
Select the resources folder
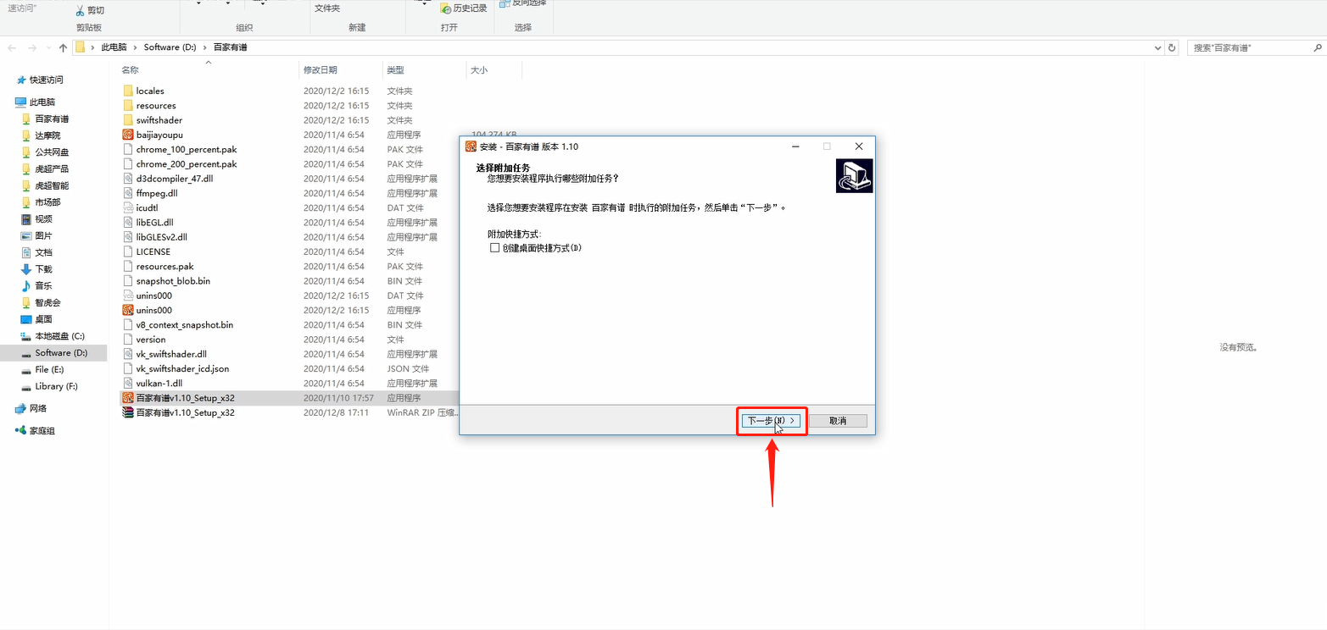[x=156, y=105]
